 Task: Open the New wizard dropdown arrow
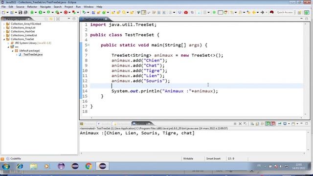tap(7, 13)
